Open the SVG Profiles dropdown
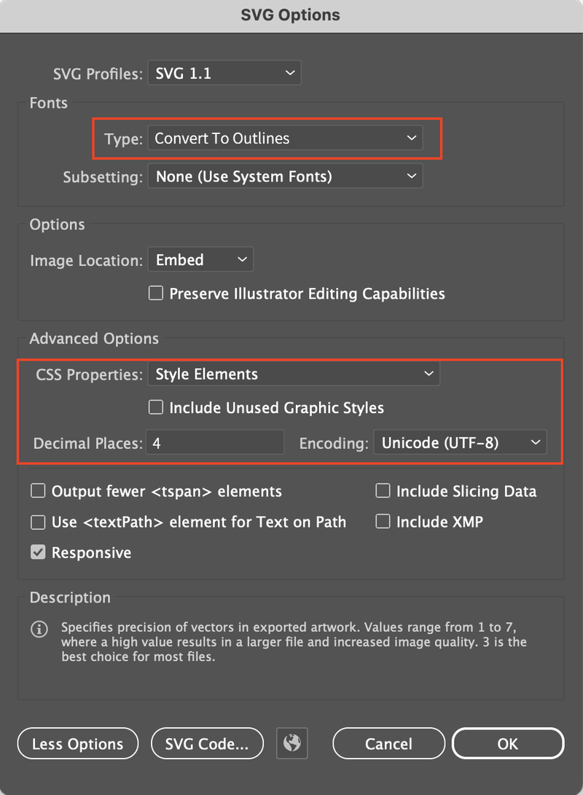 224,72
